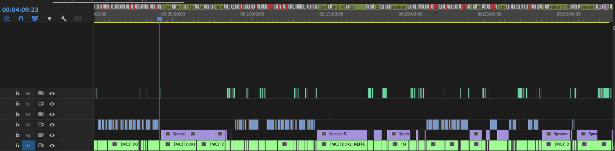Viewport: 615px width, 151px height.
Task: Click ruler at 00:30:00:00
Action: coord(569,14)
